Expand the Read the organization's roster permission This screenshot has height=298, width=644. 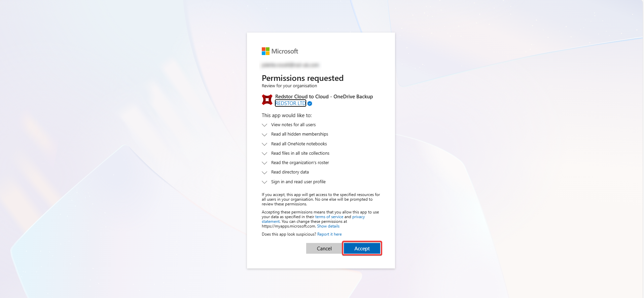coord(264,163)
